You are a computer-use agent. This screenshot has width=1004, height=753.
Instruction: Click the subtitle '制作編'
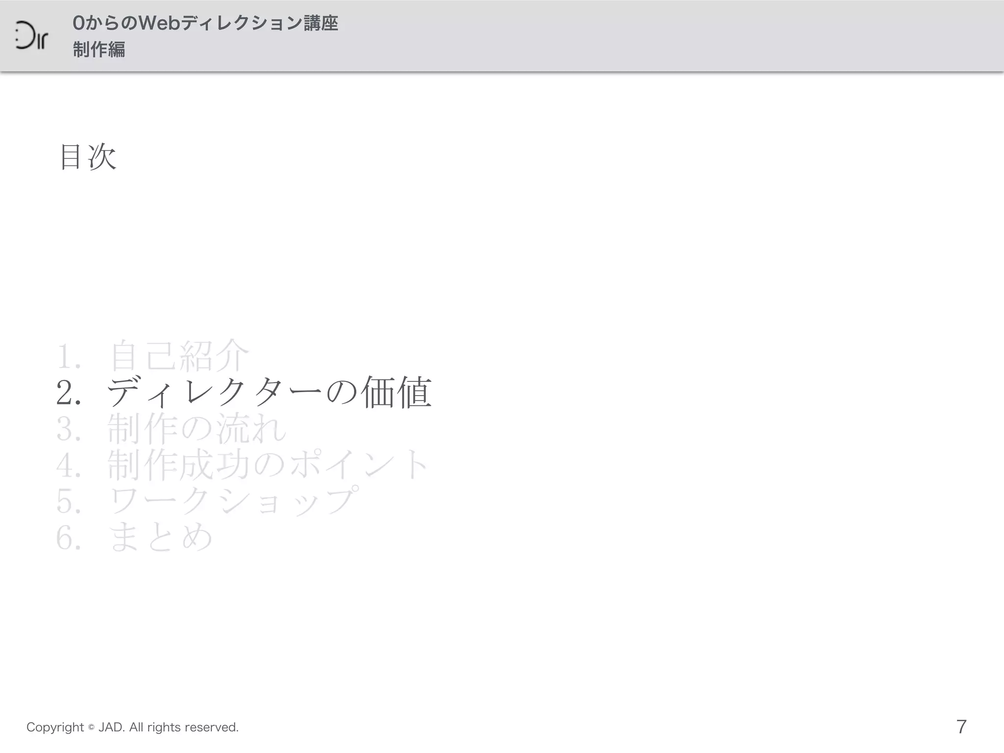click(x=99, y=50)
